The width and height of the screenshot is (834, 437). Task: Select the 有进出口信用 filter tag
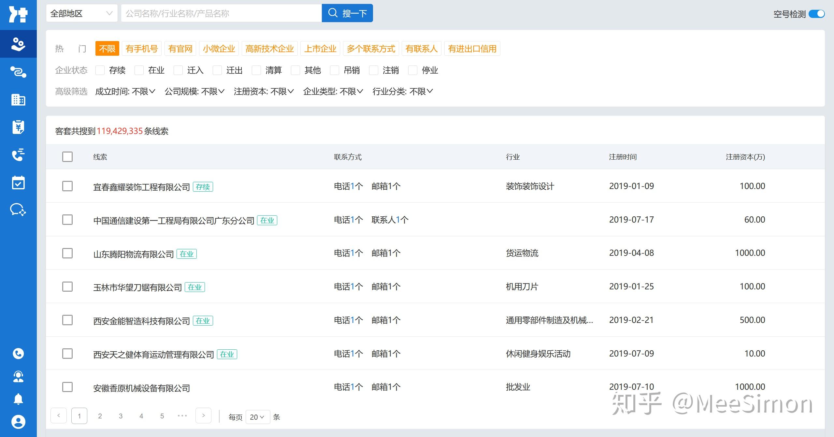(472, 49)
